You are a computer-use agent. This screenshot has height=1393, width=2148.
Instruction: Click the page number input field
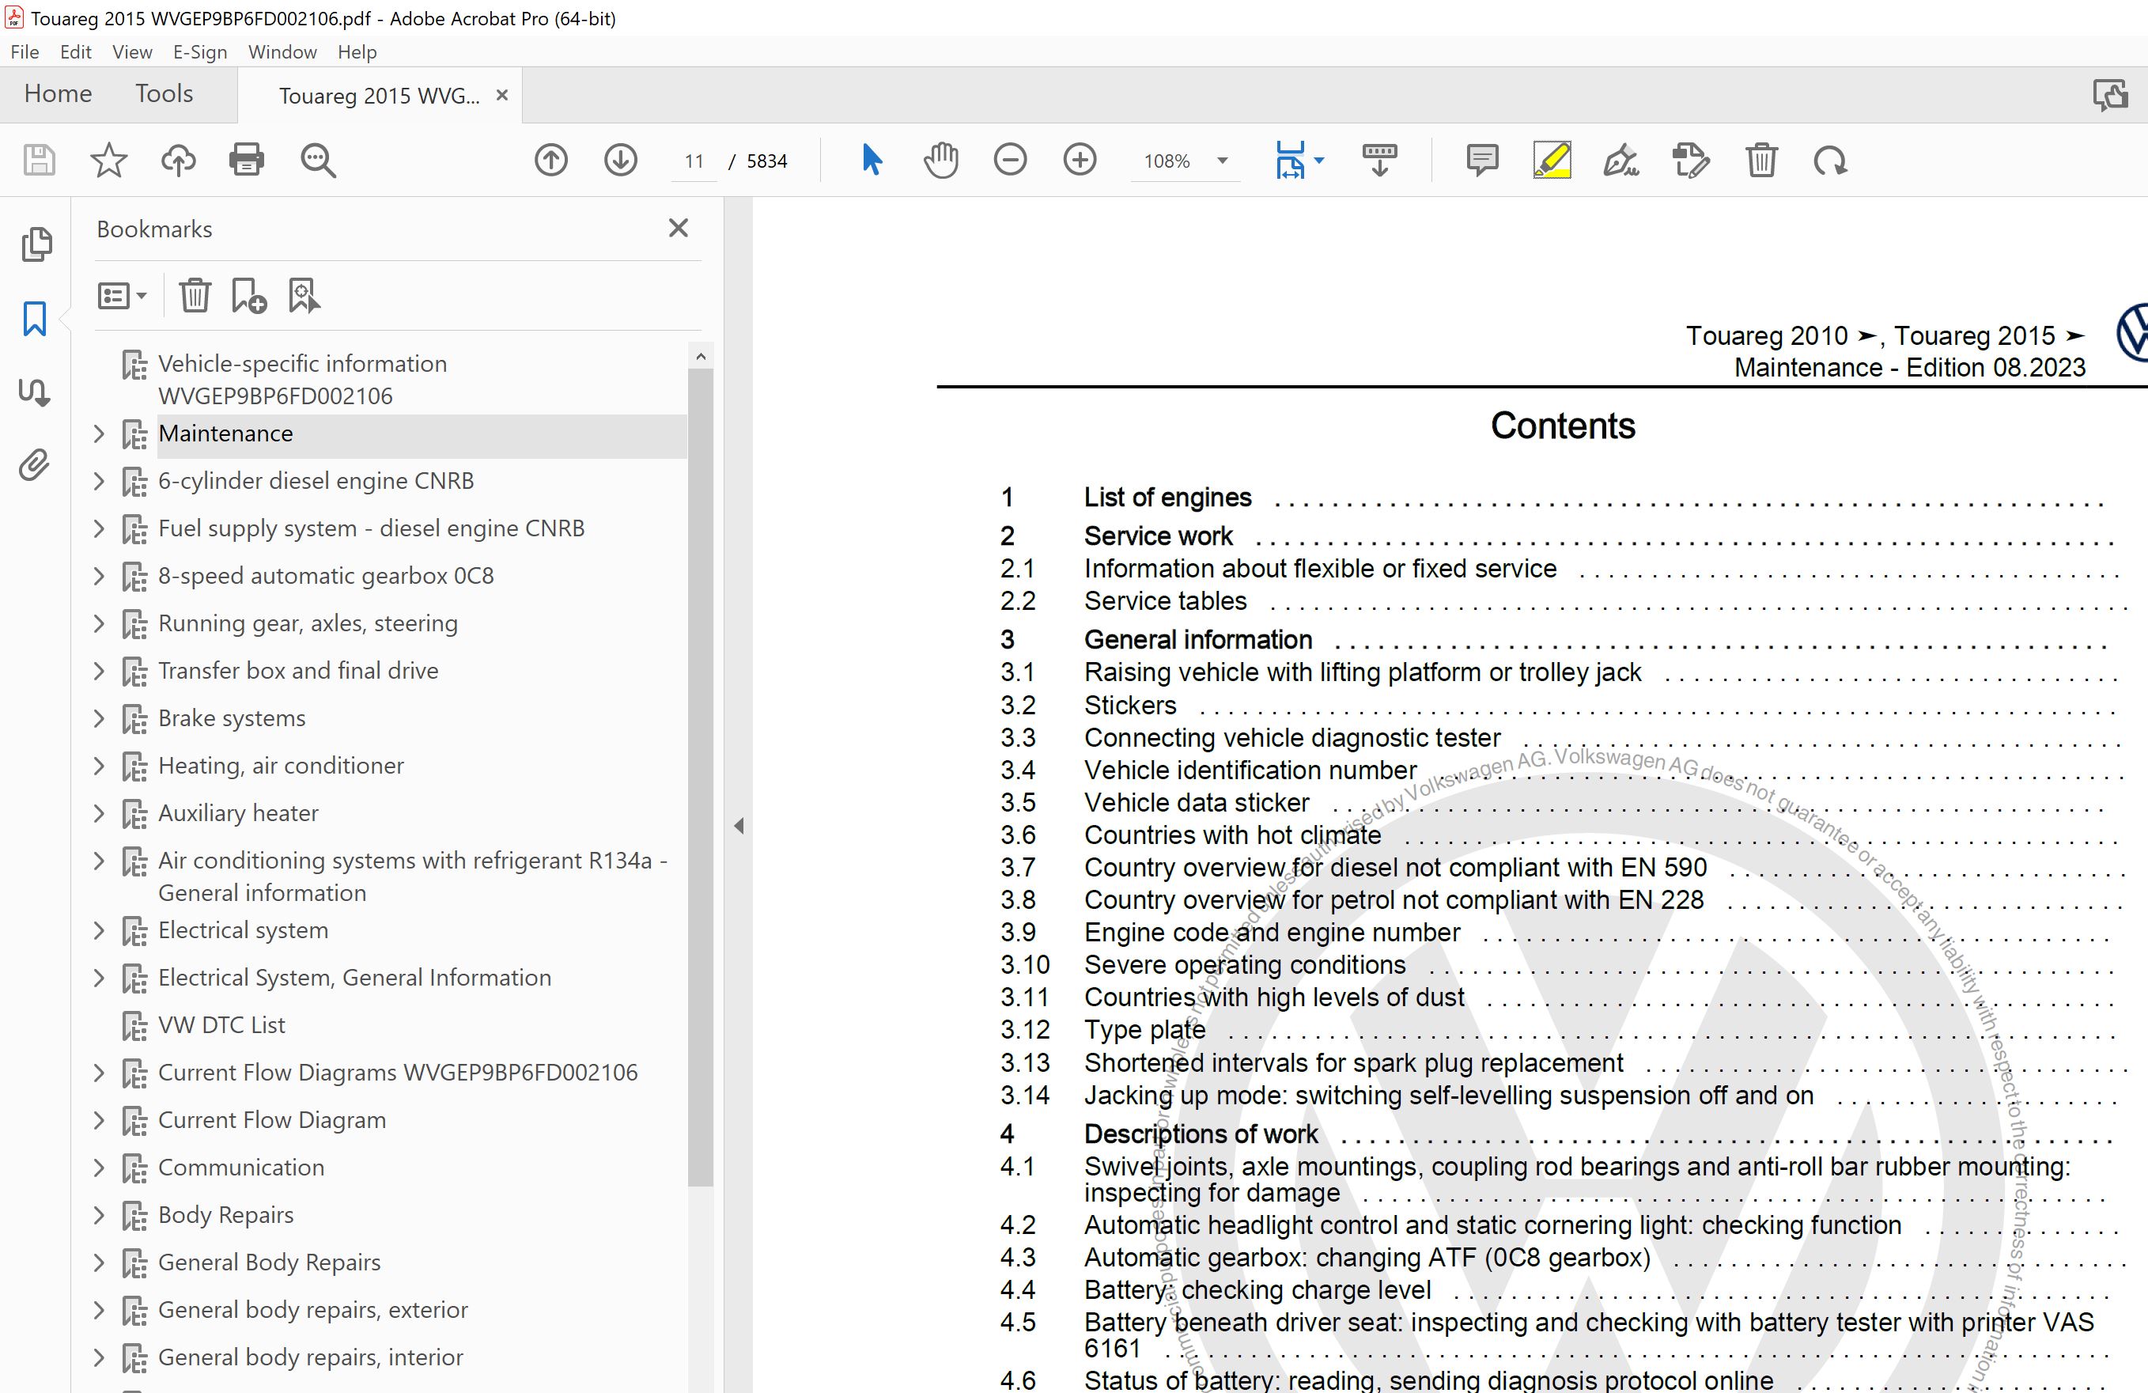click(693, 161)
